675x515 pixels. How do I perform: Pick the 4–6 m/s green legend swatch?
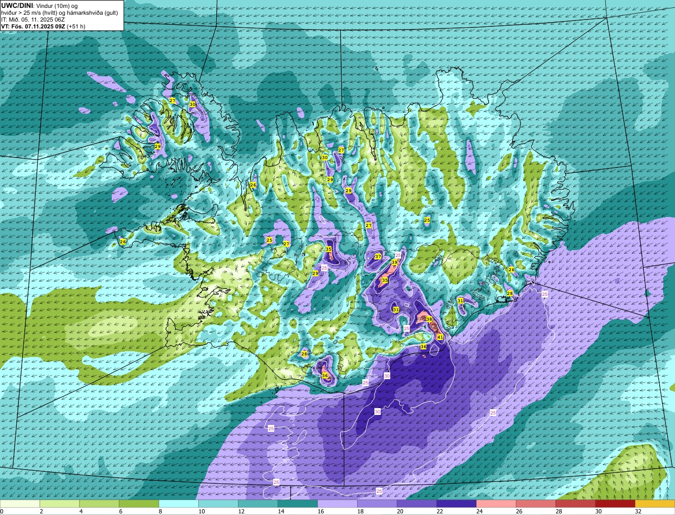coord(99,504)
